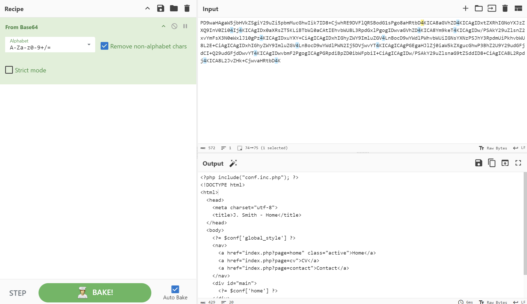Image resolution: width=527 pixels, height=304 pixels.
Task: Toggle Auto Bake checkbox
Action: click(175, 289)
